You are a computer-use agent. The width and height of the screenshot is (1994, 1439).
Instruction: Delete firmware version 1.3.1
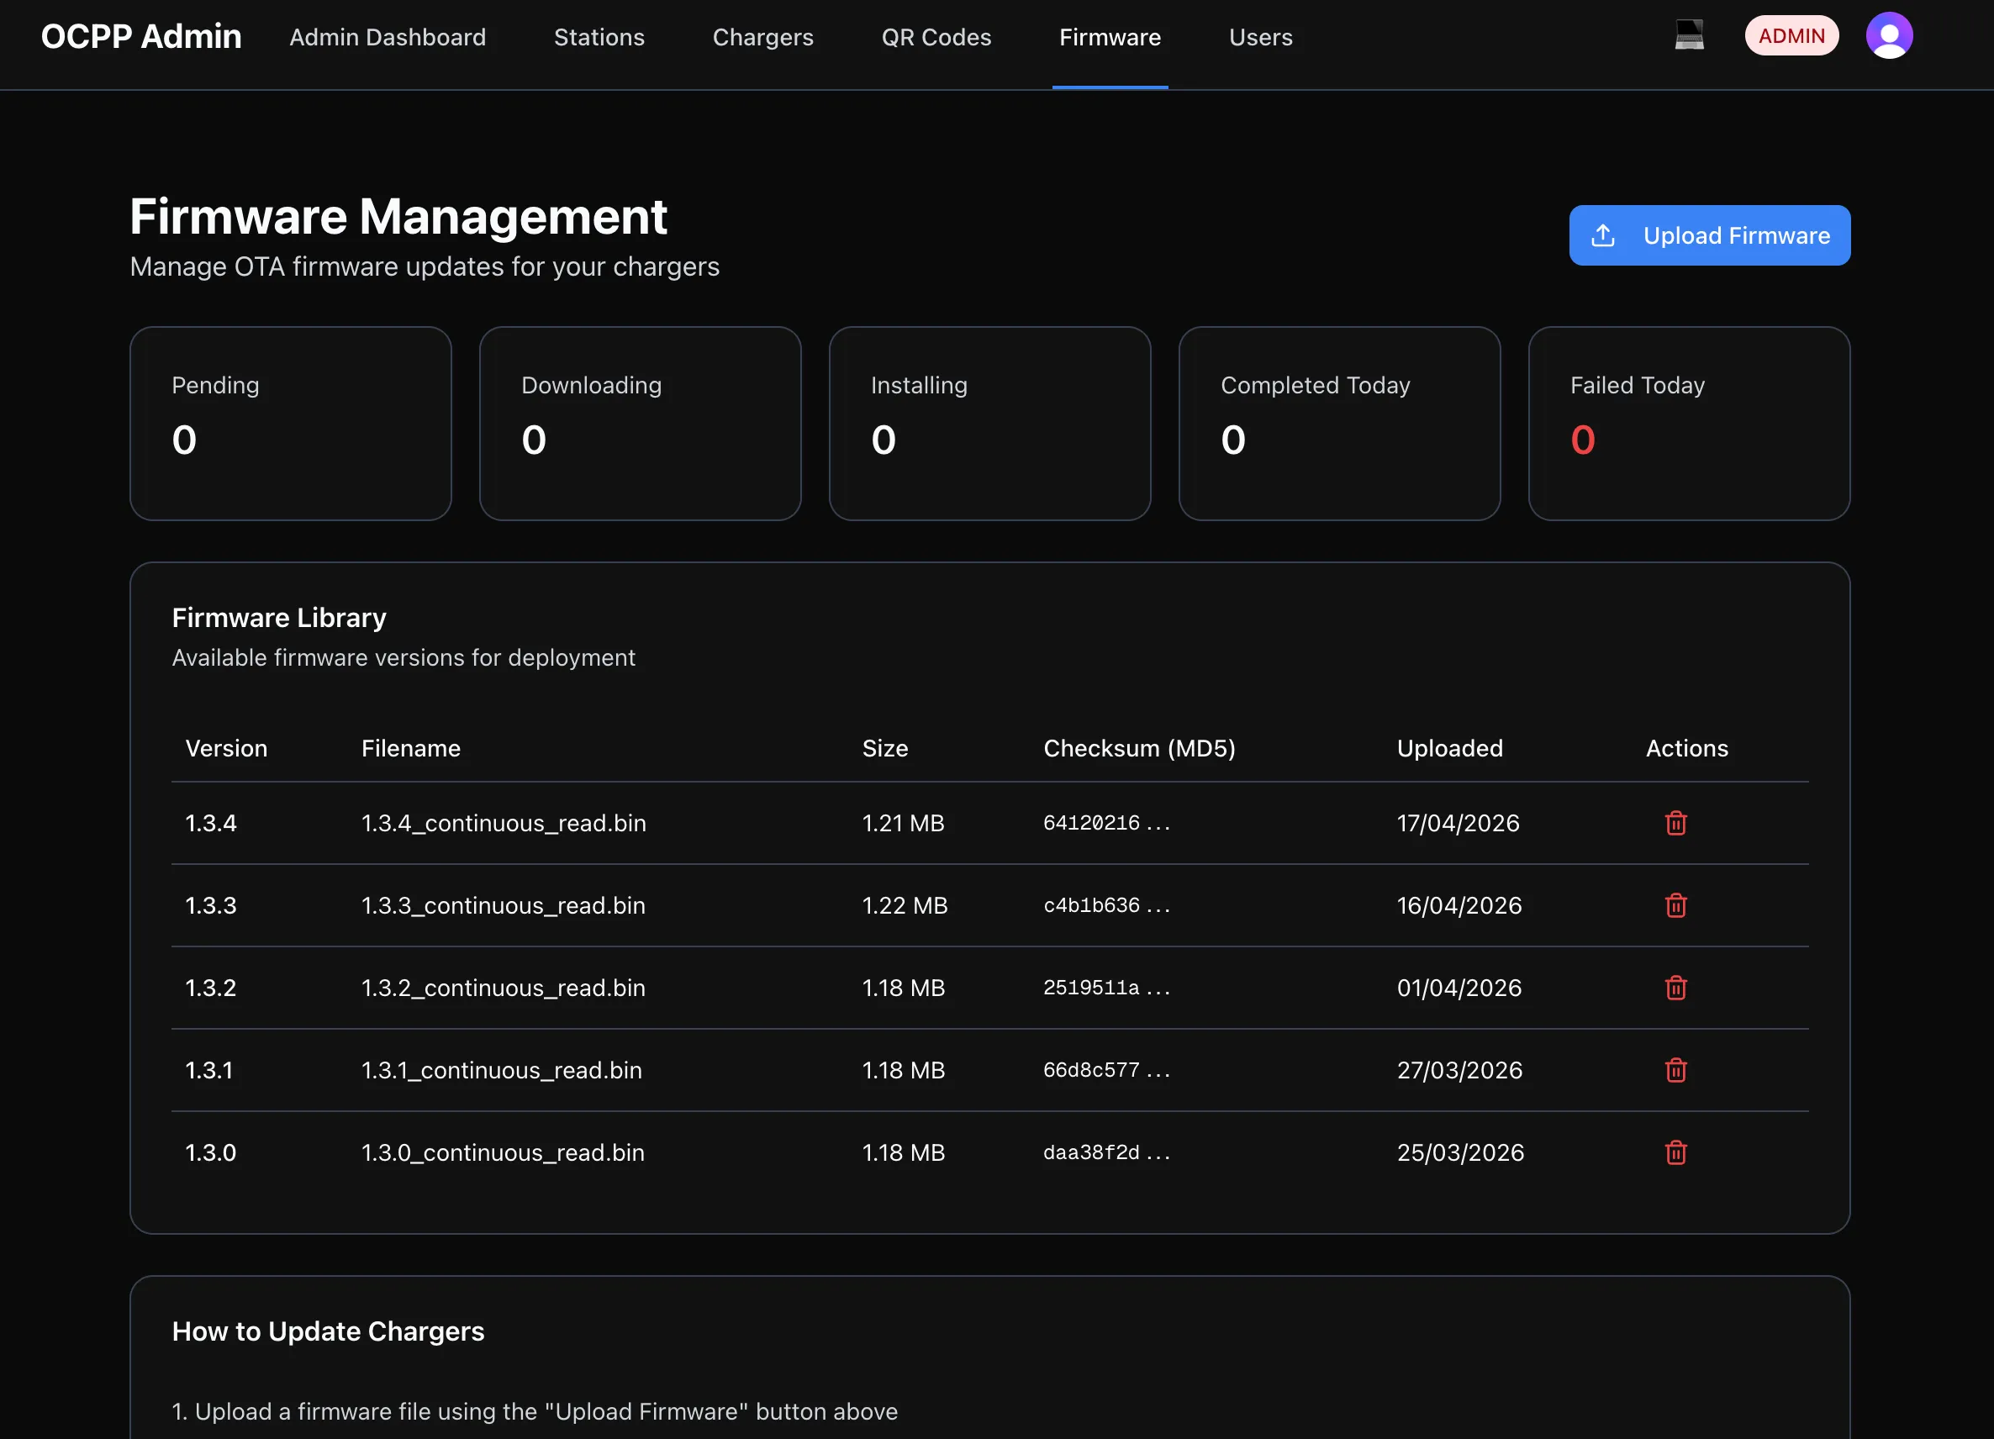click(1675, 1070)
